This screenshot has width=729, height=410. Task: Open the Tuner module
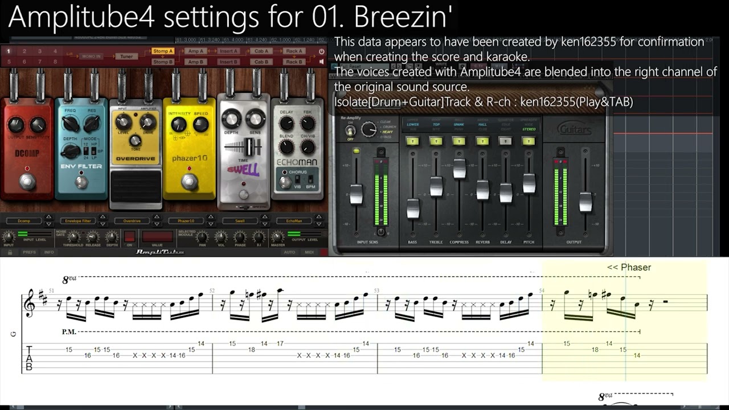pos(126,56)
